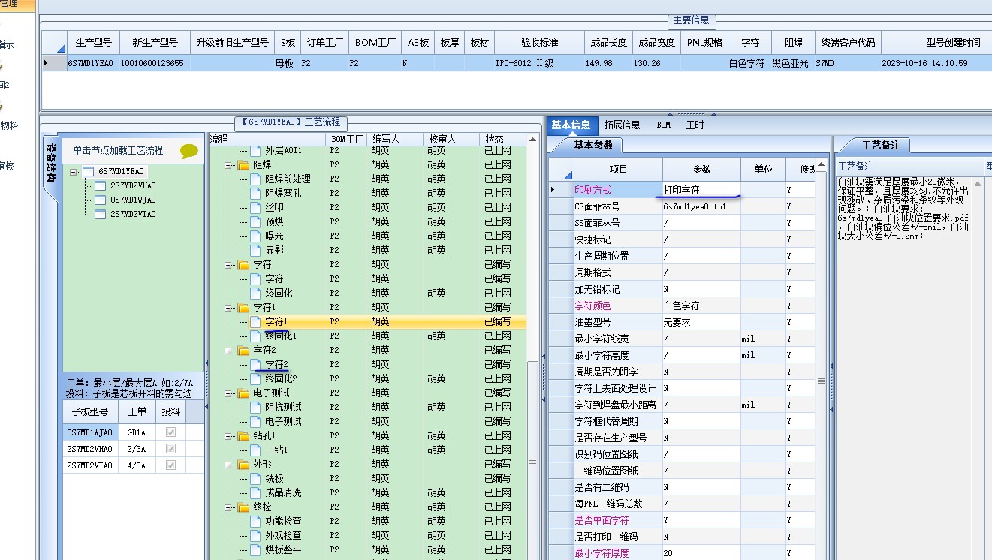Viewport: 992px width, 560px height.
Task: Collapse the 6S7MD1YEA0 root tree node
Action: pos(74,172)
